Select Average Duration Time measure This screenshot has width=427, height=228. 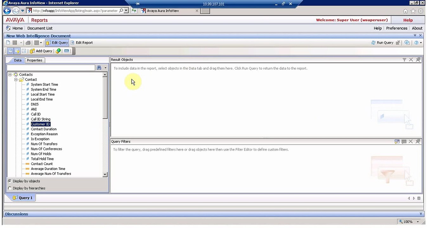point(48,169)
